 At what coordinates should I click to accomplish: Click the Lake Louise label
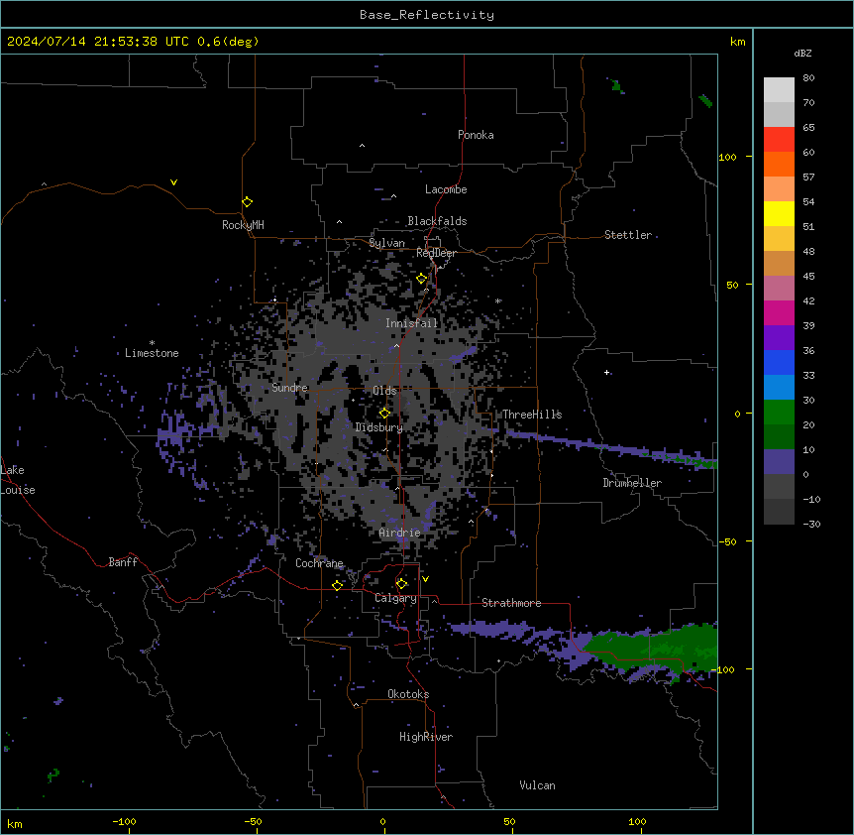pyautogui.click(x=18, y=480)
